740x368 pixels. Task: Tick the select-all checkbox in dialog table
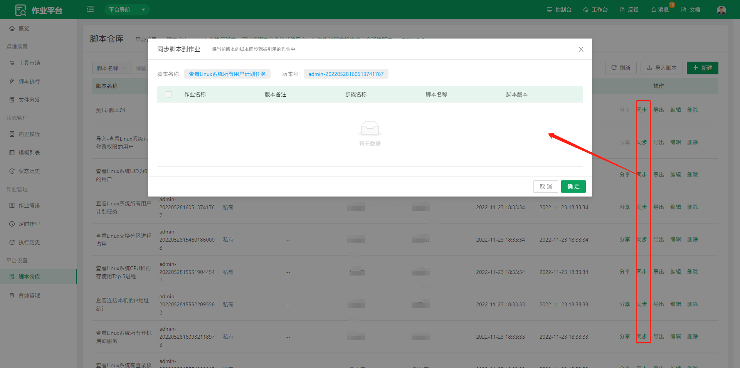[169, 94]
